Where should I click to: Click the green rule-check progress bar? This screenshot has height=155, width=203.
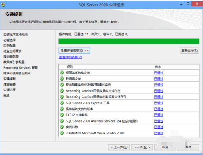point(129,42)
